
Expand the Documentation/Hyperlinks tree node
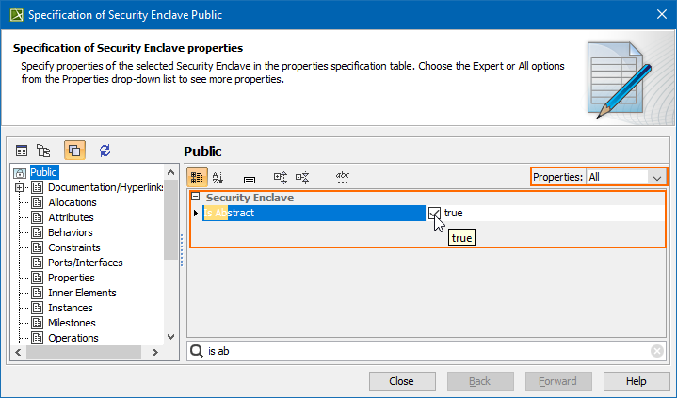tap(20, 188)
